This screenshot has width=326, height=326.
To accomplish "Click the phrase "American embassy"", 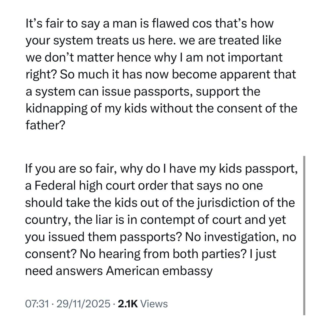I will [159, 271].
